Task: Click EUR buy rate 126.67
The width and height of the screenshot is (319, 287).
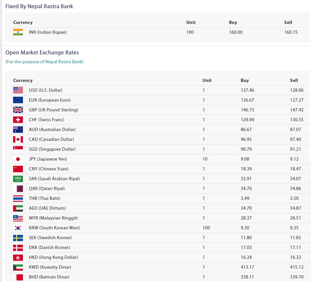Action: [x=247, y=100]
